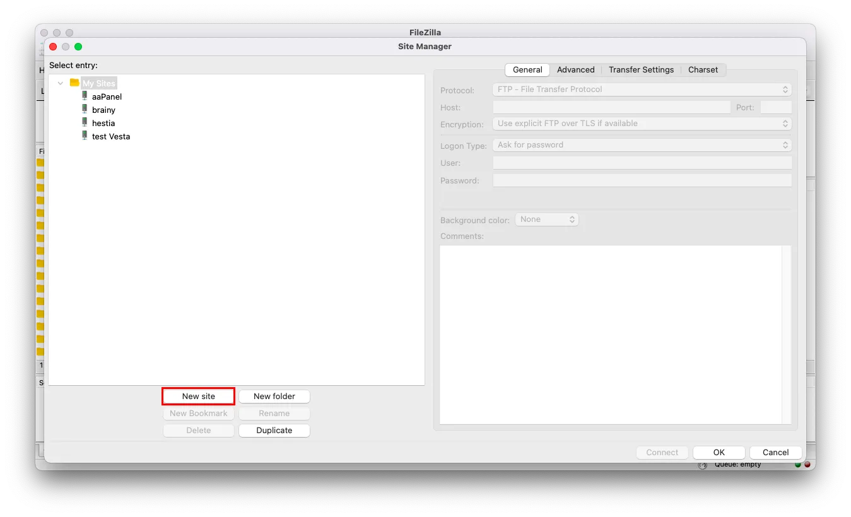The width and height of the screenshot is (851, 517).
Task: Select the aaPanel site entry
Action: [107, 96]
